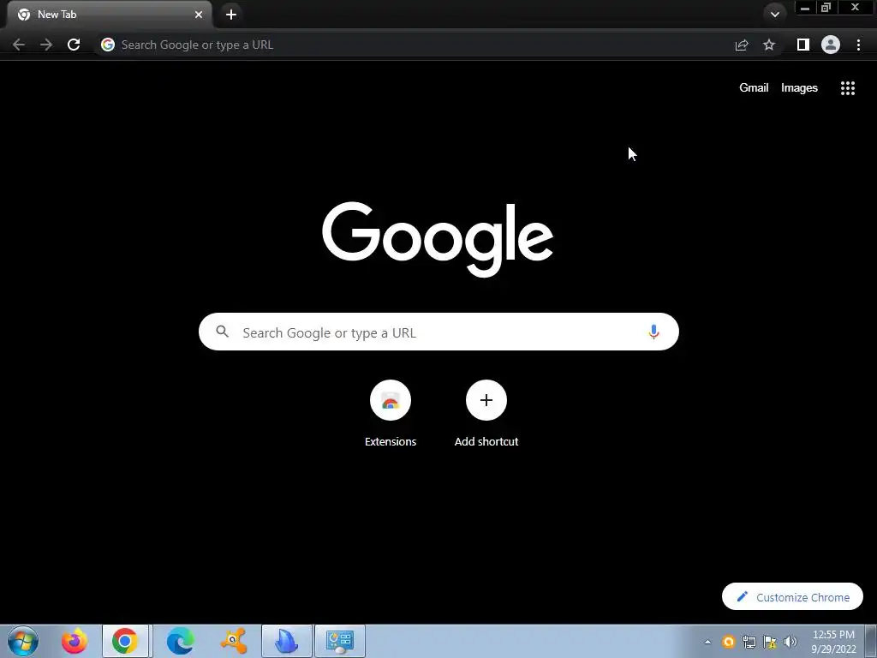Open Gmail link
The height and width of the screenshot is (658, 877).
(754, 88)
